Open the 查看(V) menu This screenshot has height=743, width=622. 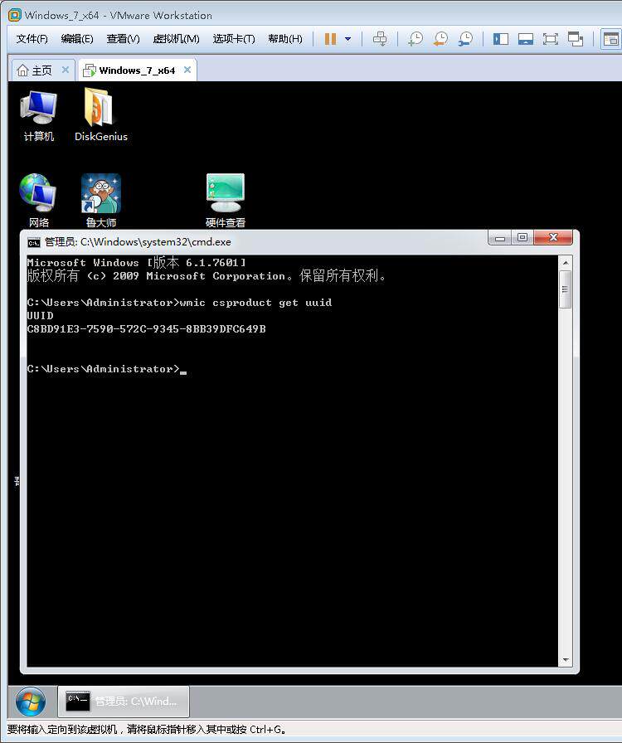tap(123, 39)
